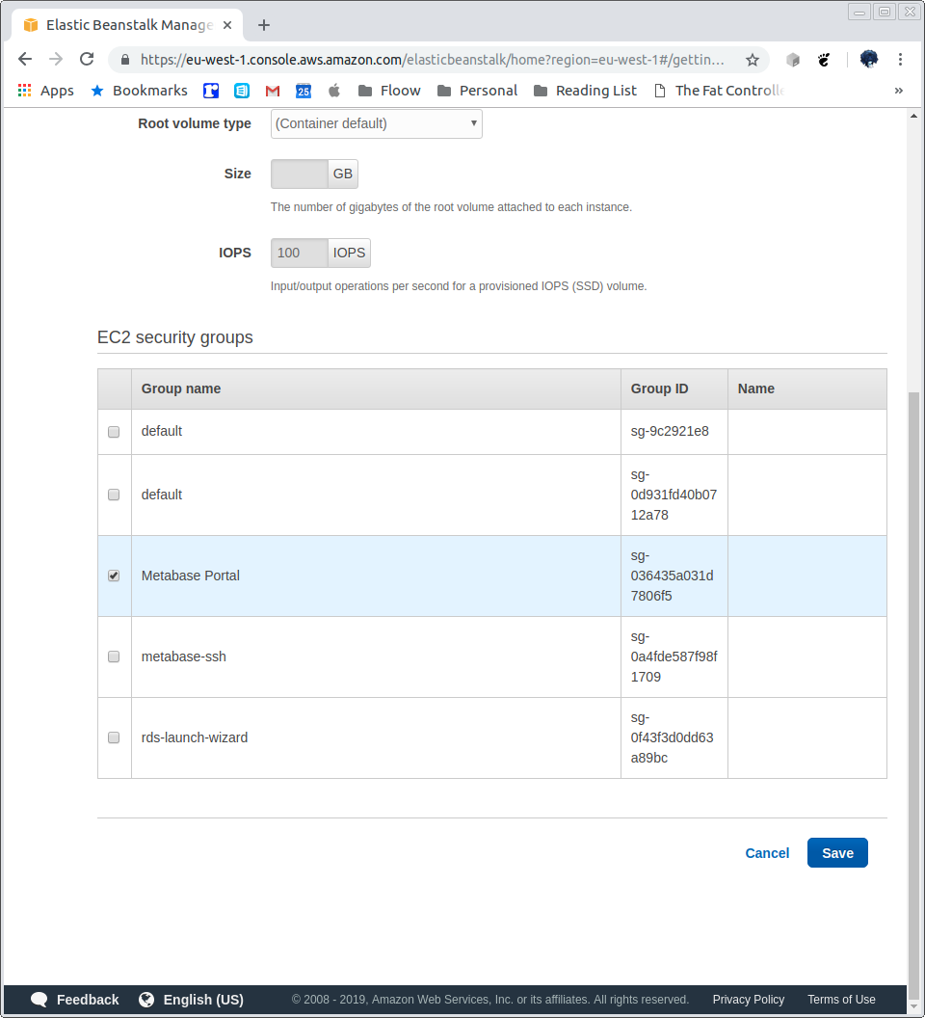Open a new browser tab
The width and height of the screenshot is (925, 1018).
pos(264,25)
